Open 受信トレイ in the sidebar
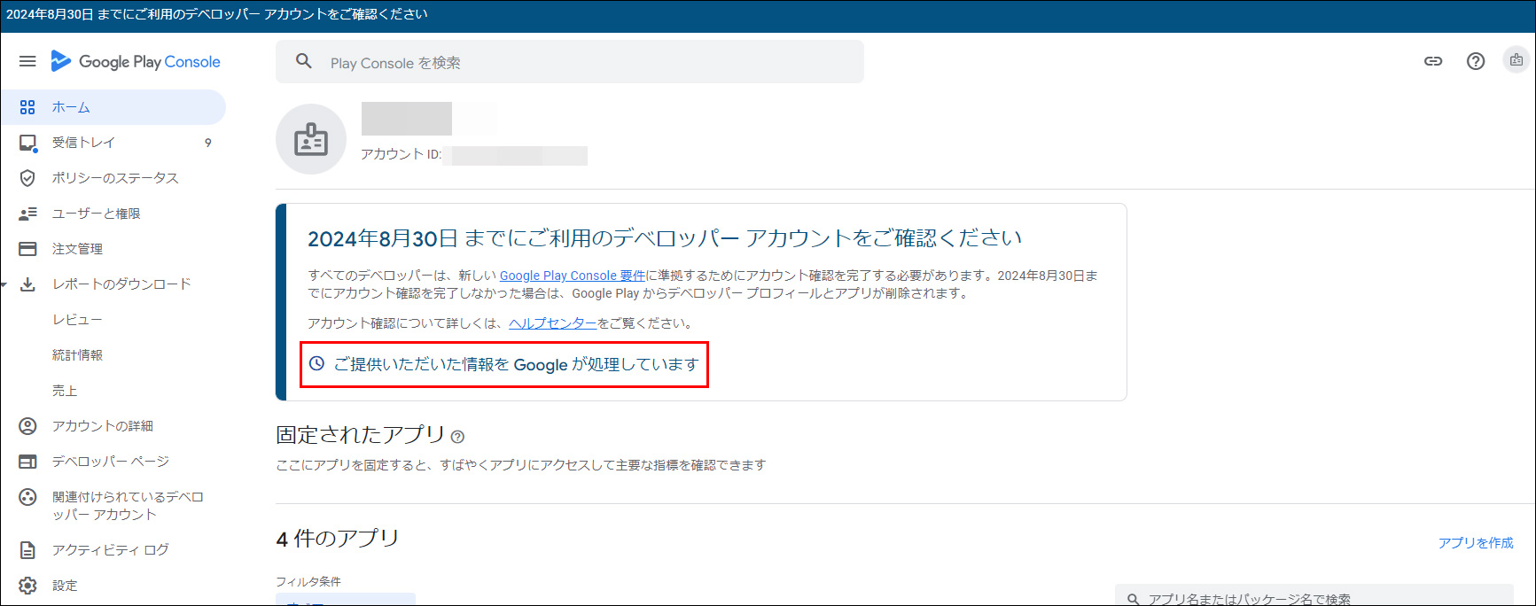 click(x=83, y=143)
